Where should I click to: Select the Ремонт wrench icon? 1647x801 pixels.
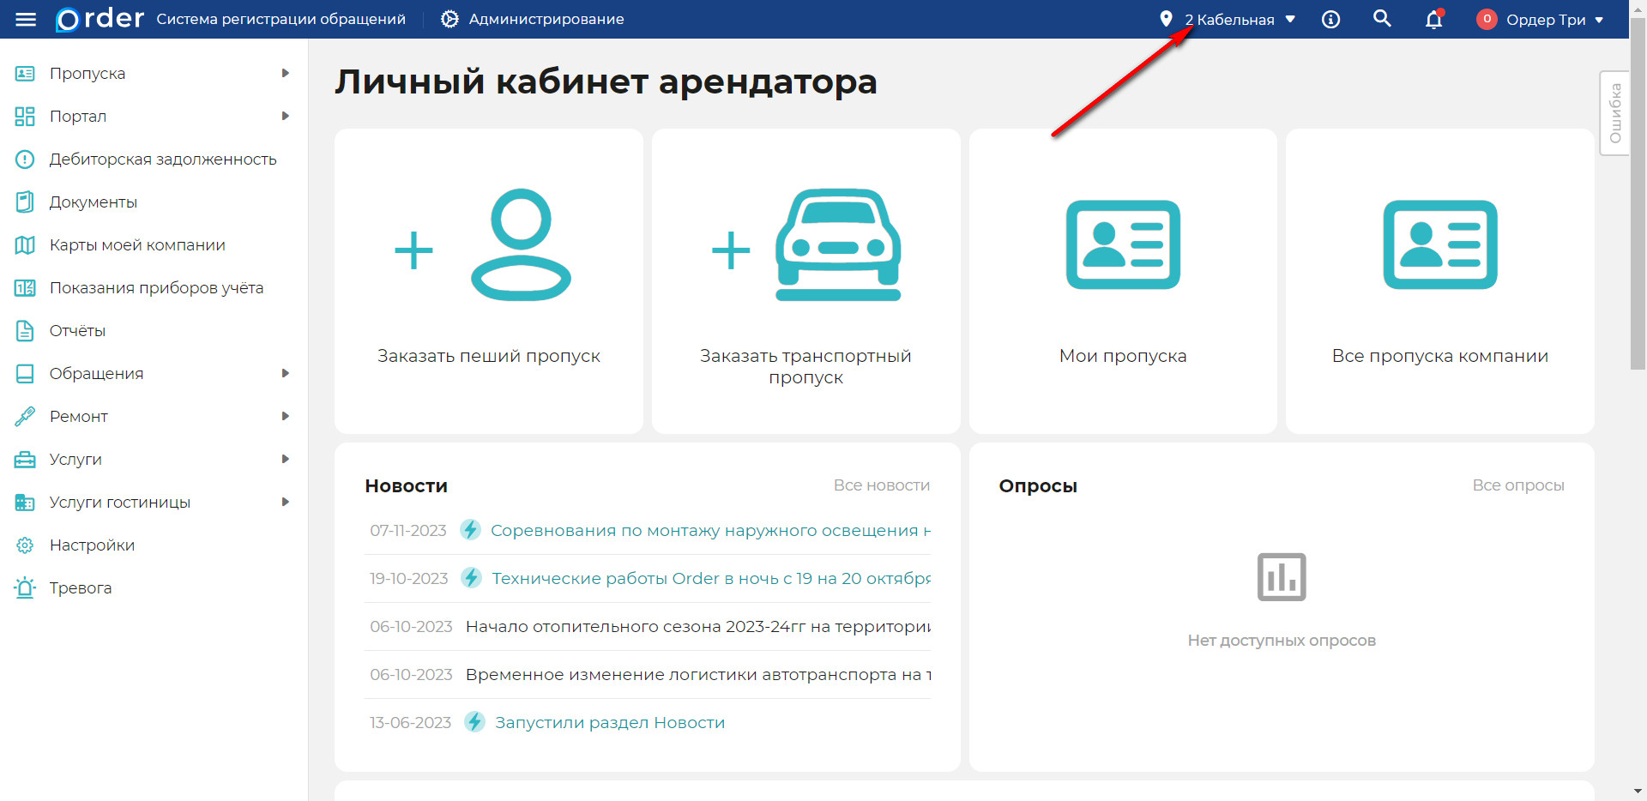coord(25,416)
